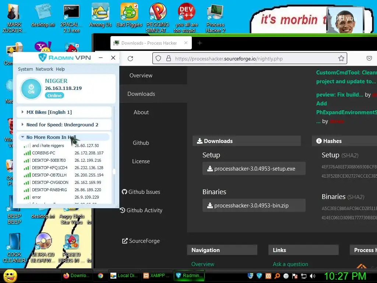Viewport: 377px width, 283px height.
Task: Open PEGGING SIMULAT desktop icon
Action: tap(158, 18)
